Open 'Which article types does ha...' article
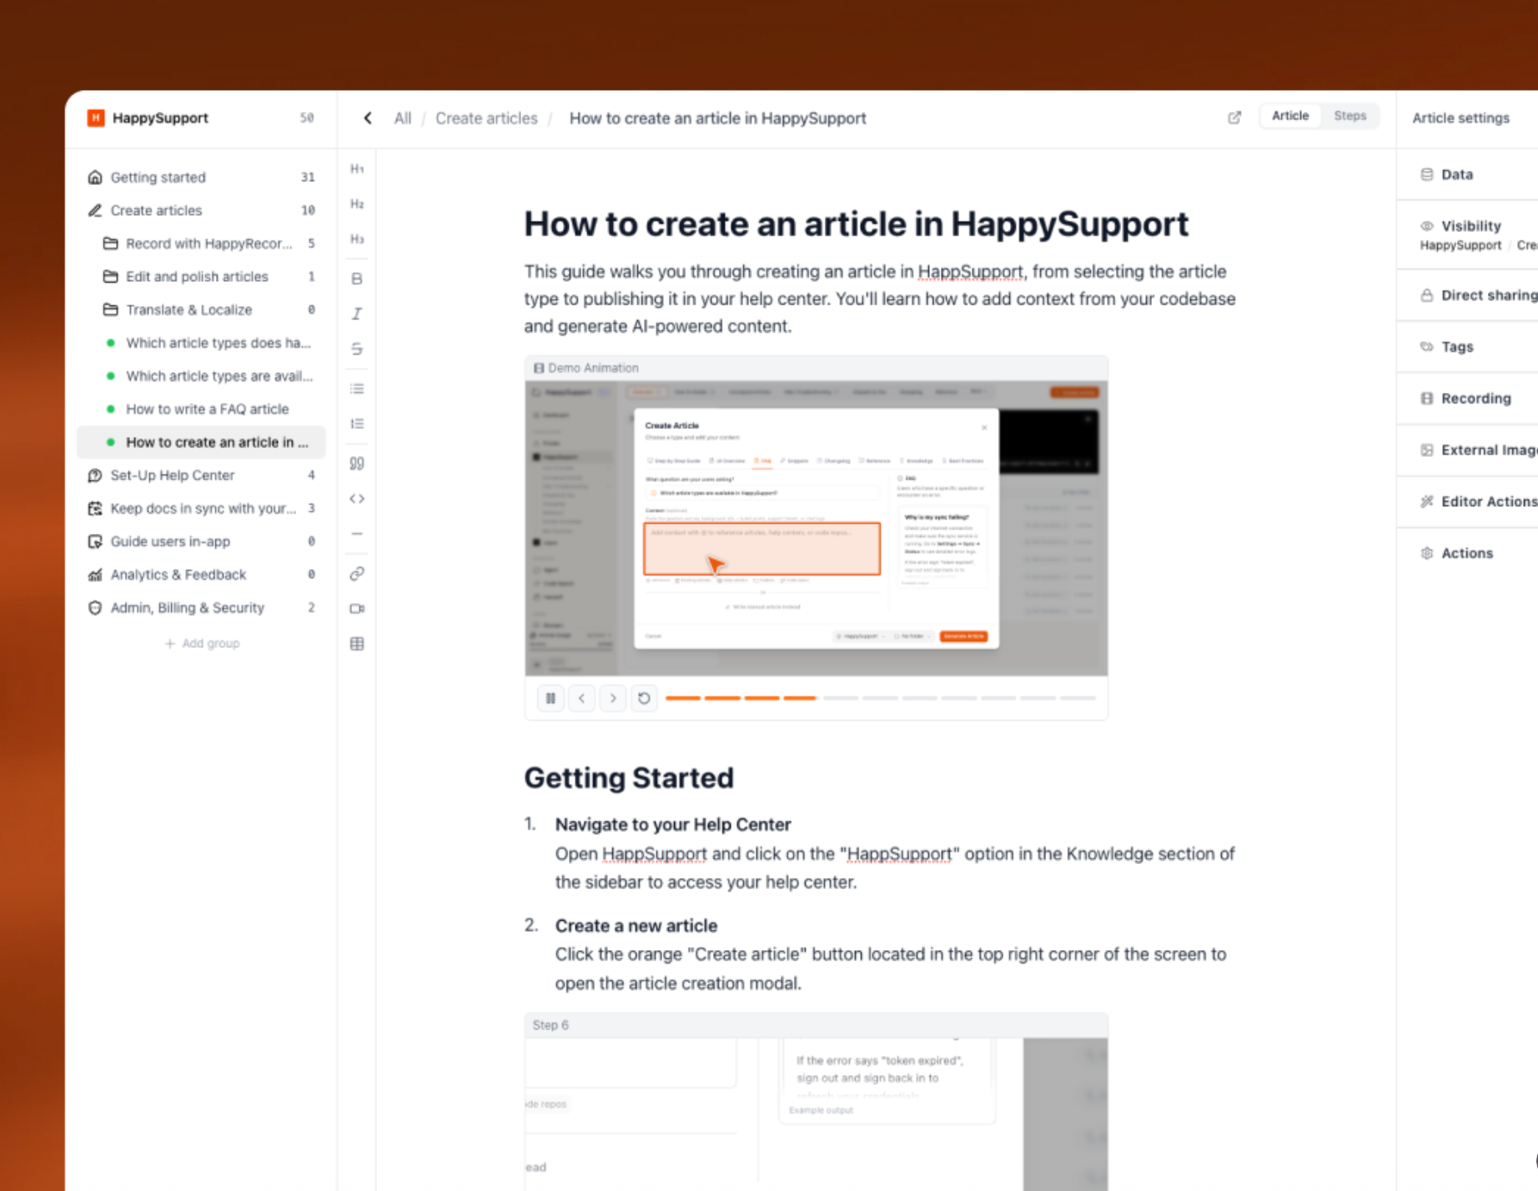This screenshot has height=1191, width=1538. [x=201, y=343]
